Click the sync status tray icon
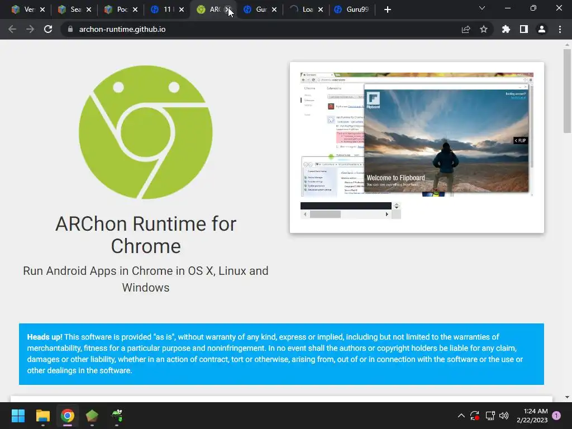The image size is (572, 429). point(475,416)
